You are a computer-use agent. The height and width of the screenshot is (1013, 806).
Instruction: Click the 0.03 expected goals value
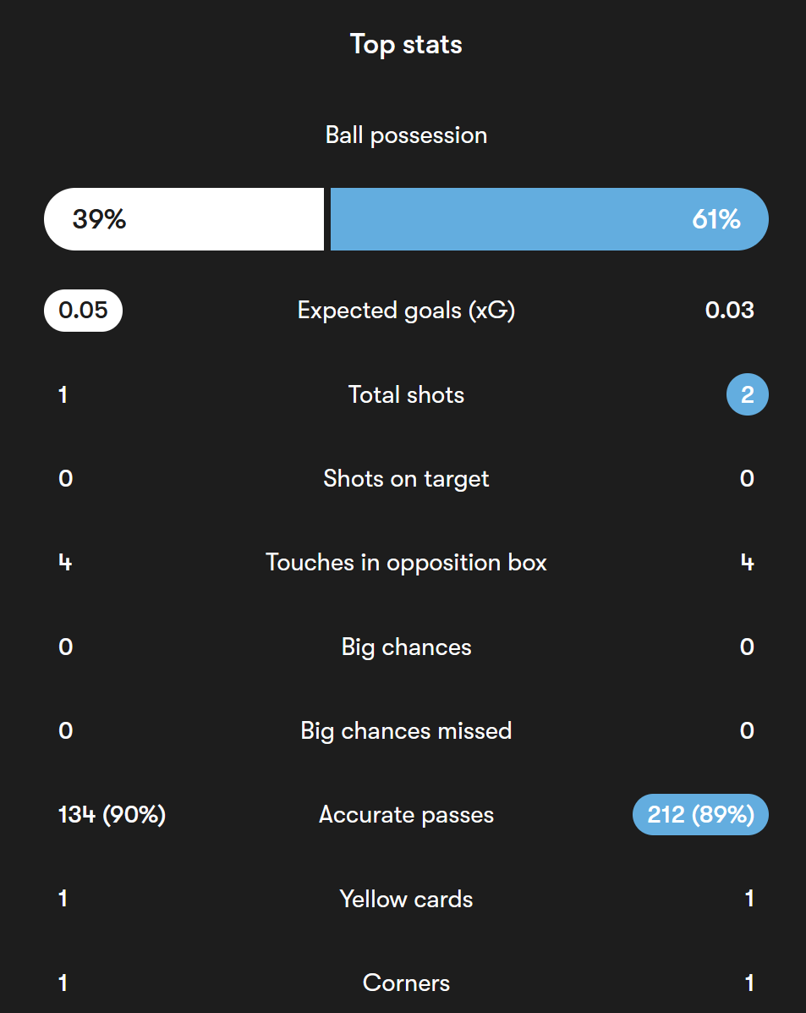tap(729, 310)
